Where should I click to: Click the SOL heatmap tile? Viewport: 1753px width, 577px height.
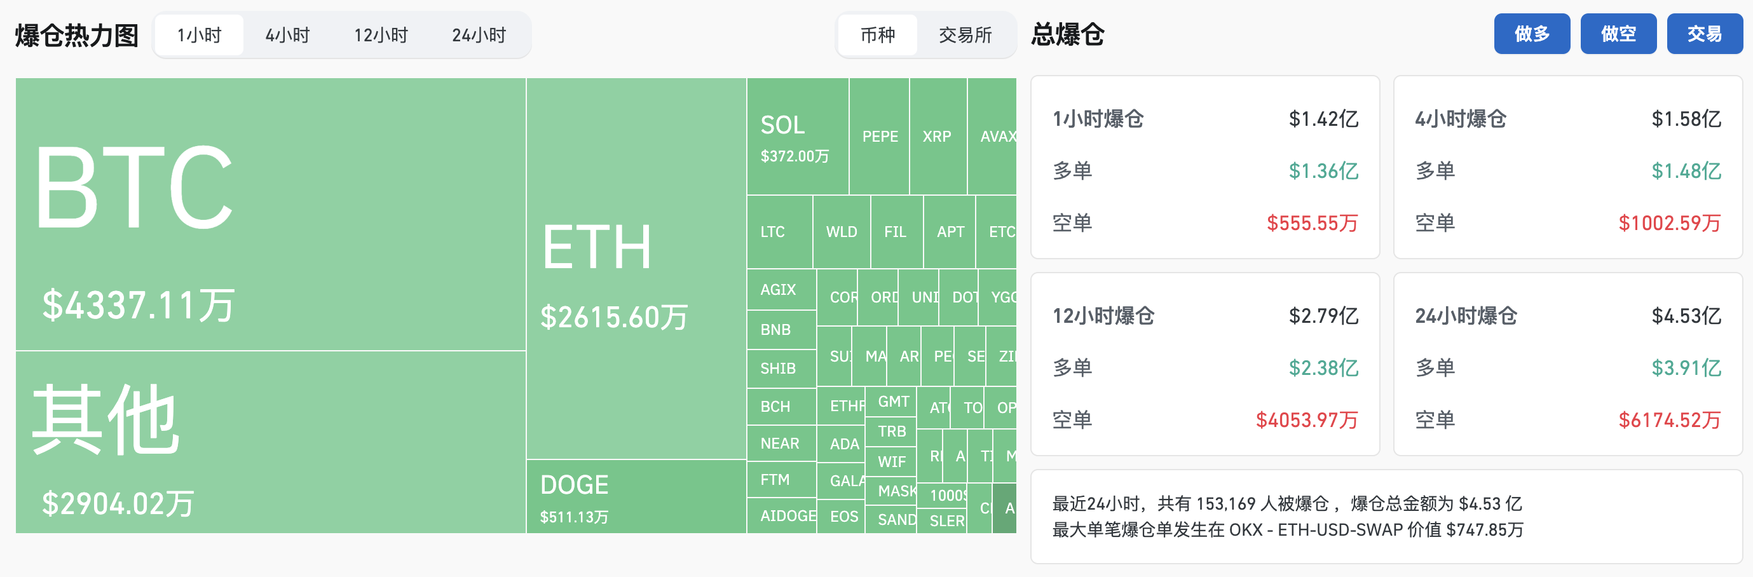coord(797,136)
